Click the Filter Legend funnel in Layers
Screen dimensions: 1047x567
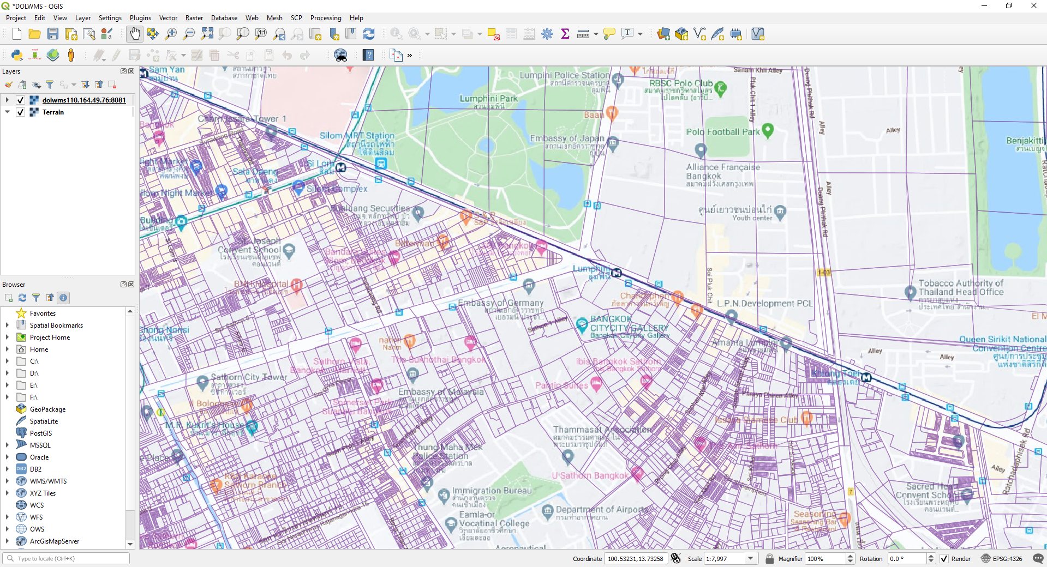click(x=50, y=85)
